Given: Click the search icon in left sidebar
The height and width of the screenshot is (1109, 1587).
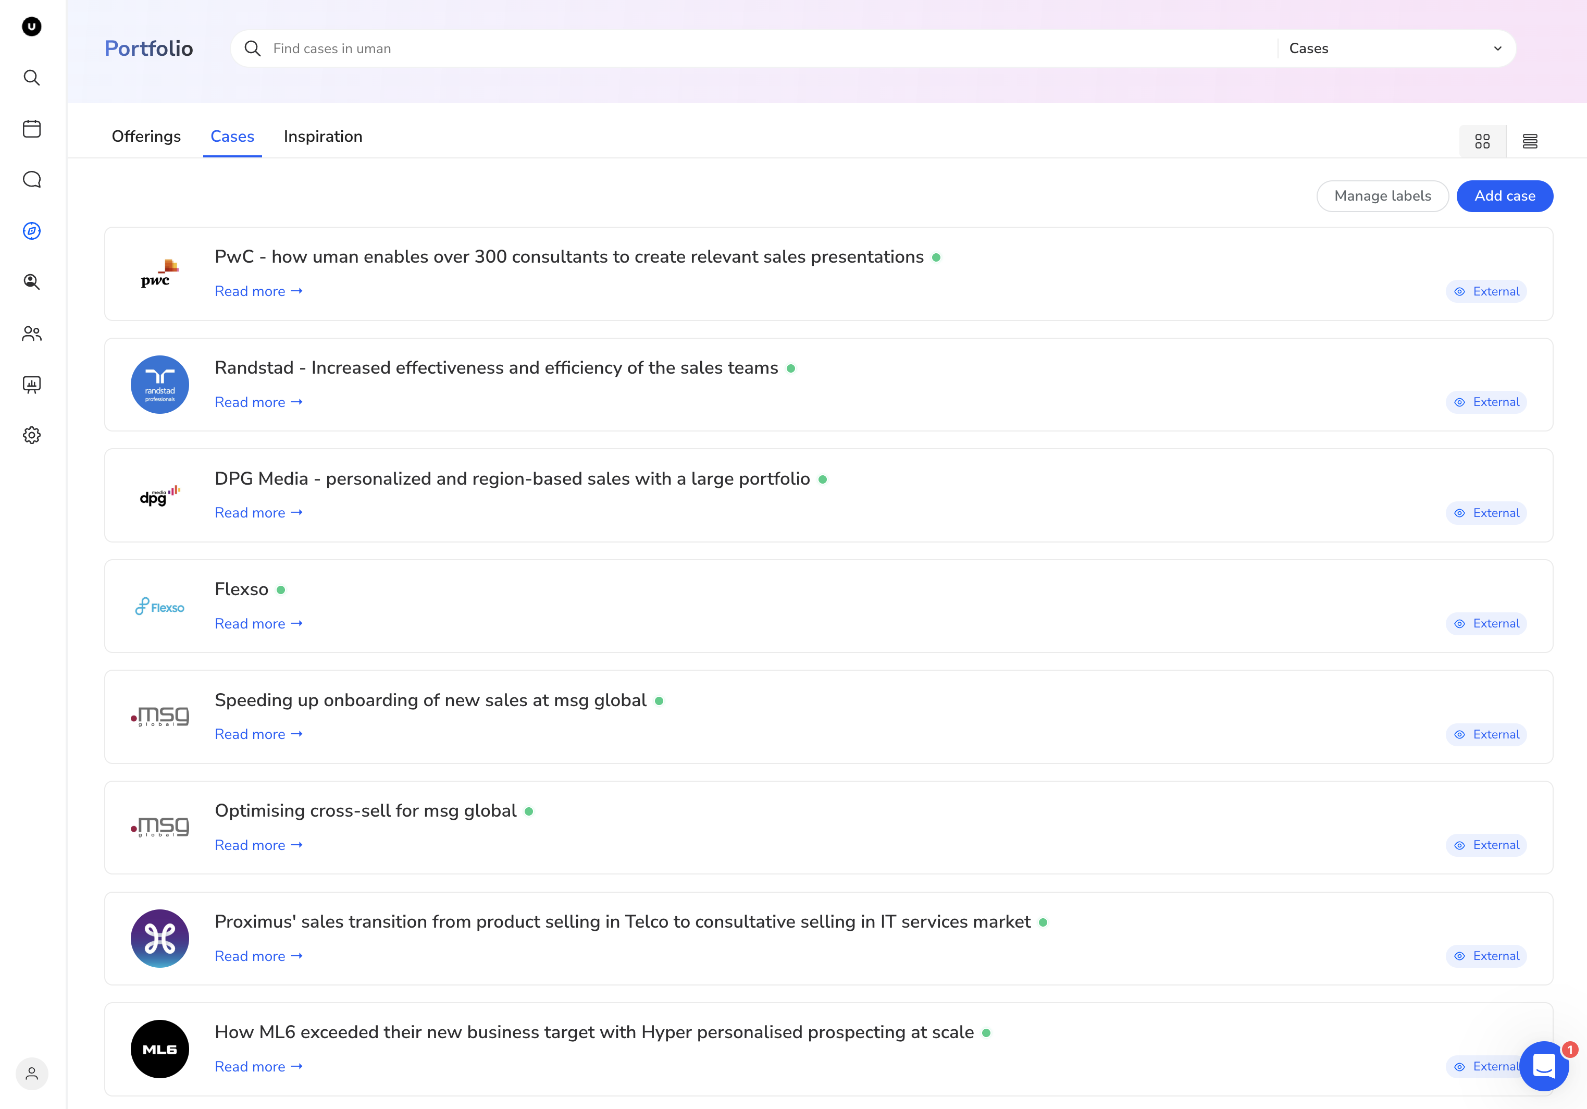Looking at the screenshot, I should (x=32, y=78).
